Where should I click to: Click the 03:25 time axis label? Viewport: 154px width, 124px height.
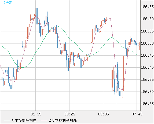click(70, 114)
